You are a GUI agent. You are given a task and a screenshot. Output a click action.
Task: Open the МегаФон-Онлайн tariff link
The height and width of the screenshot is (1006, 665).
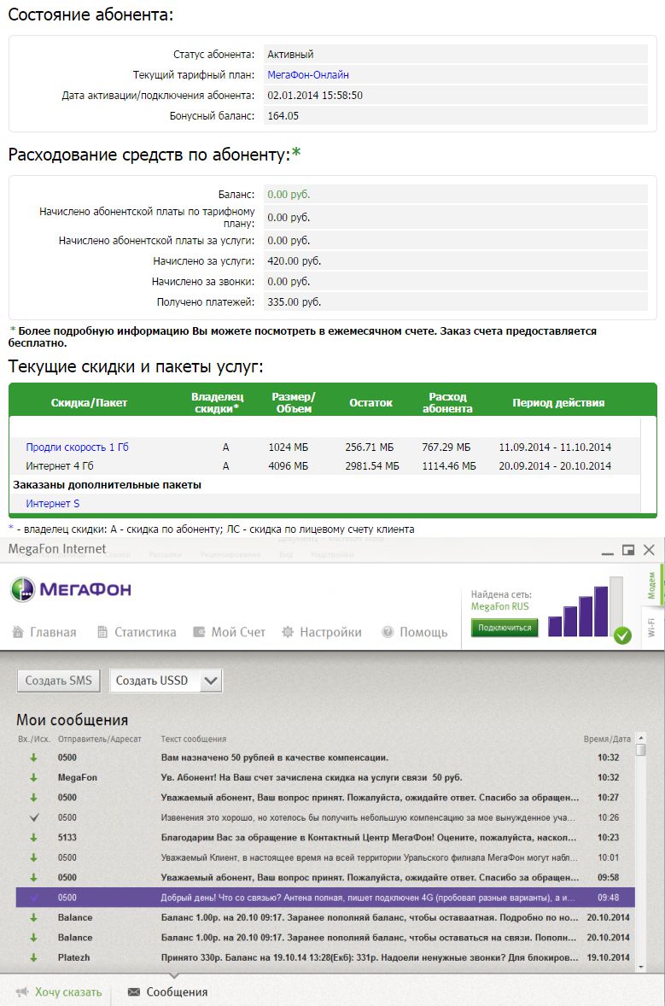[308, 75]
